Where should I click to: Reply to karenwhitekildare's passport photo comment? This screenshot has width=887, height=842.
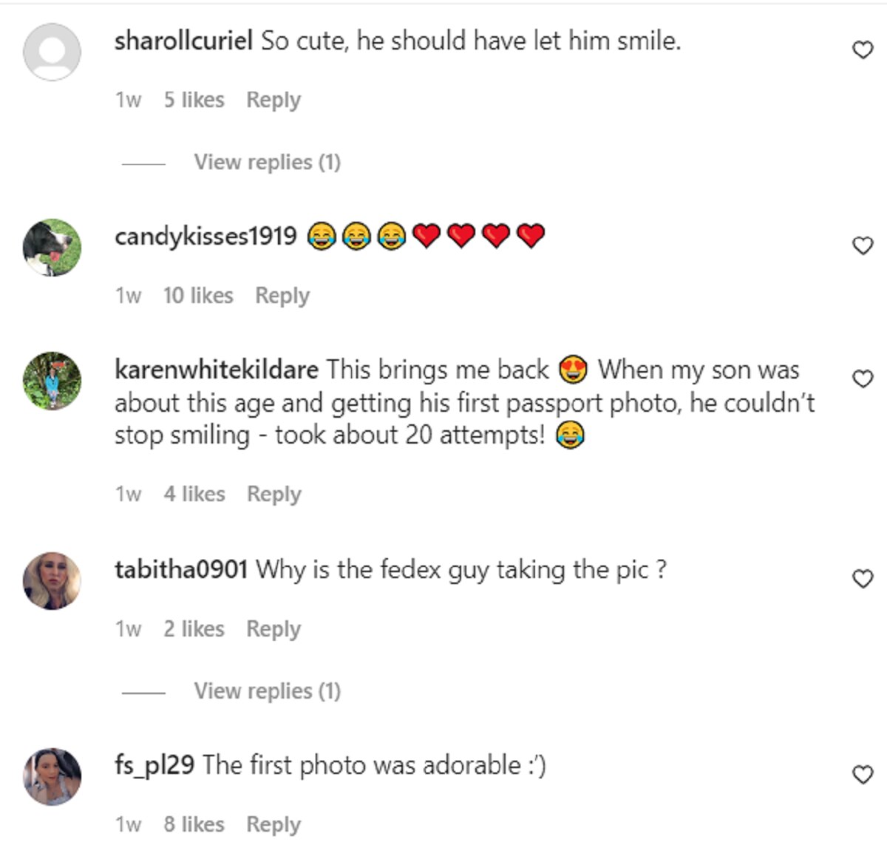(274, 494)
